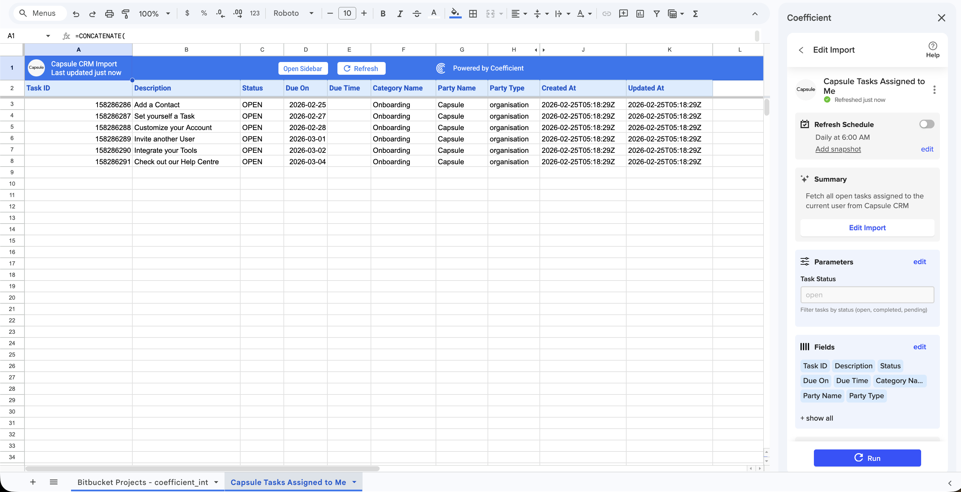
Task: Click the Run button
Action: point(867,458)
